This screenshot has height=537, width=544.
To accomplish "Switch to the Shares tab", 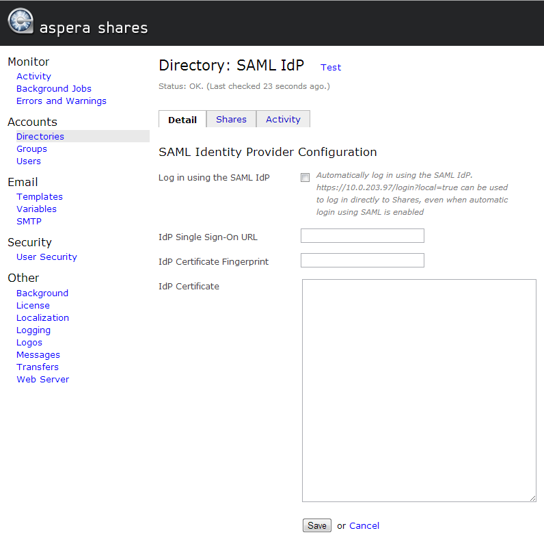I will [231, 119].
